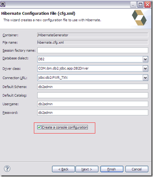The width and height of the screenshot is (153, 177).
Task: Select the Username input field
Action: pos(93,104)
